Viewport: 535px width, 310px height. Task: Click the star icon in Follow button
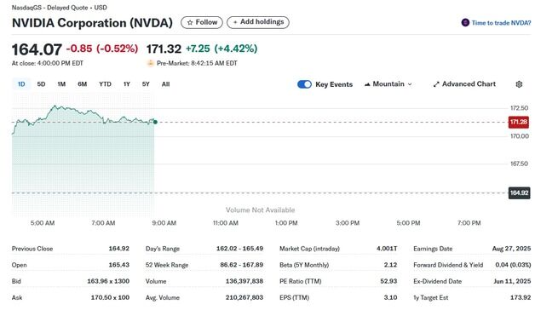pyautogui.click(x=190, y=22)
